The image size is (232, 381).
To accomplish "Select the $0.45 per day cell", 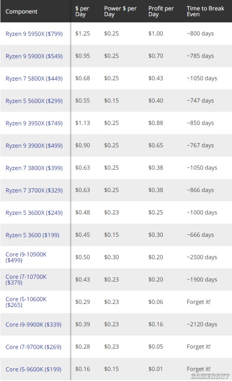I will click(82, 235).
